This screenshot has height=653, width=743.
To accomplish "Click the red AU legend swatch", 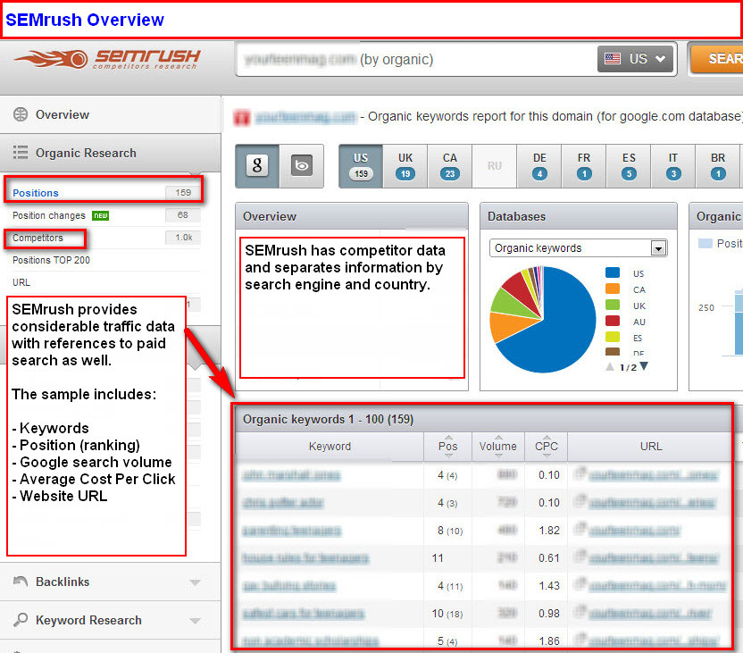I will pos(613,321).
